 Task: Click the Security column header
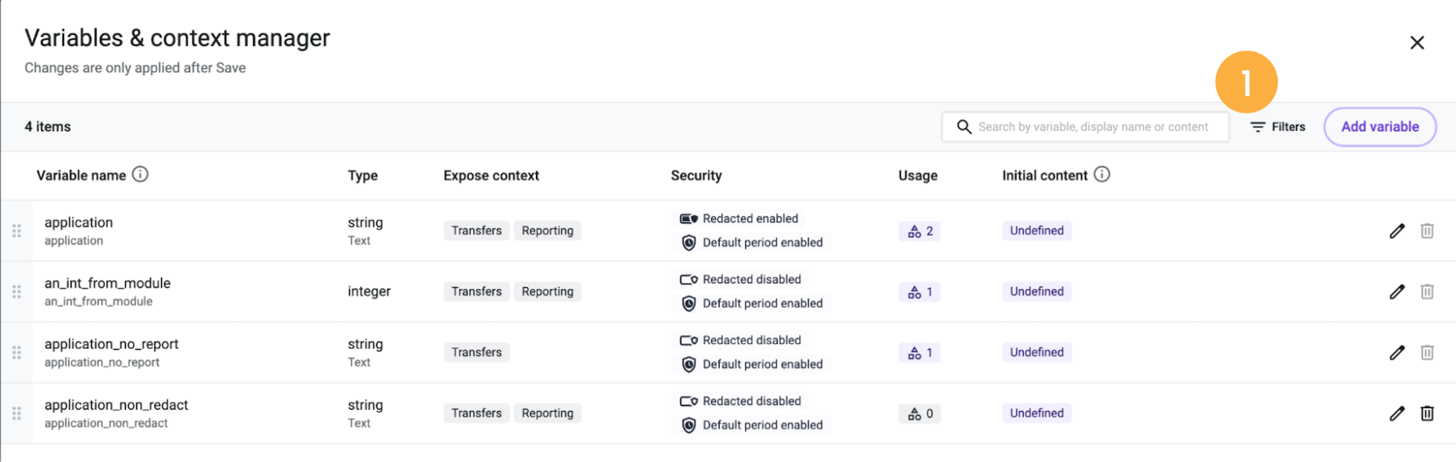point(696,176)
